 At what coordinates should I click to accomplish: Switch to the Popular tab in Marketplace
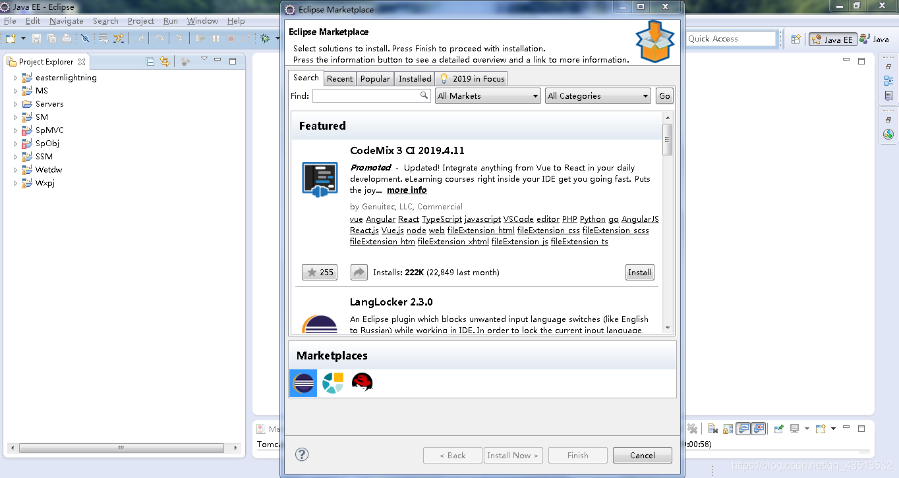click(375, 78)
